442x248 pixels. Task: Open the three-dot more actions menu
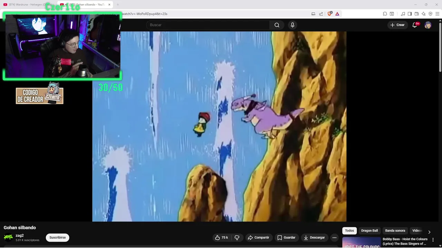tap(334, 238)
